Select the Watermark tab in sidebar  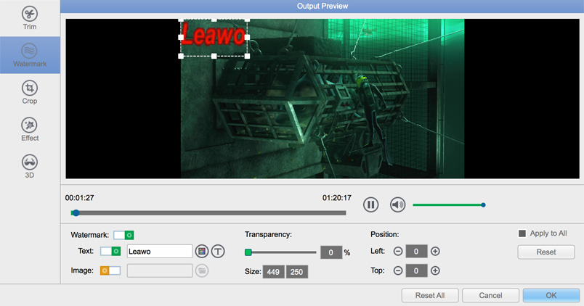30,55
